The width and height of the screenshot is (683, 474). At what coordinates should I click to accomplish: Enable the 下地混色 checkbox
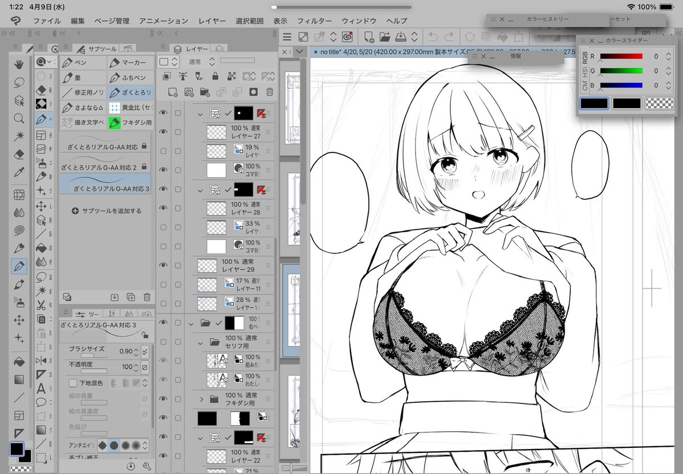coord(72,384)
